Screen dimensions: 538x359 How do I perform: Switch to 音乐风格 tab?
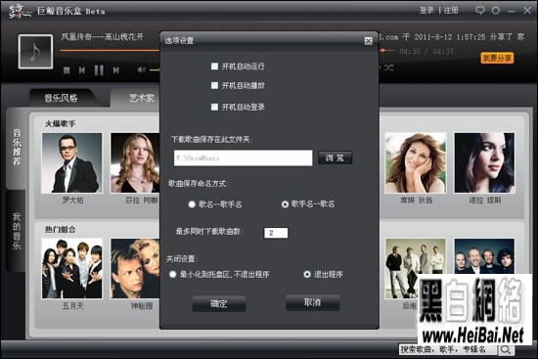click(61, 98)
